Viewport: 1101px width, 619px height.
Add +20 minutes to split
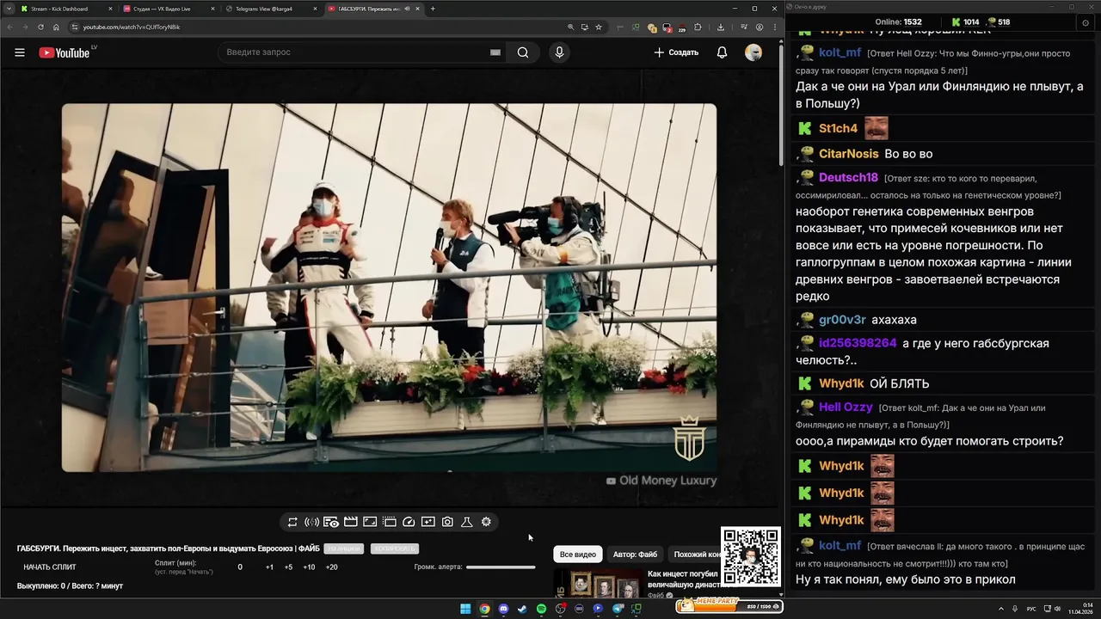click(x=331, y=567)
